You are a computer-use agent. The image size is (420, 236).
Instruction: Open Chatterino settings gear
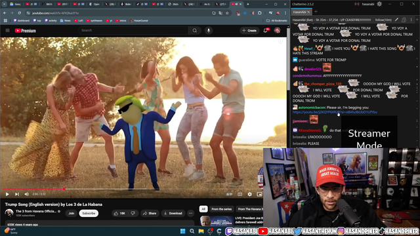379,4
